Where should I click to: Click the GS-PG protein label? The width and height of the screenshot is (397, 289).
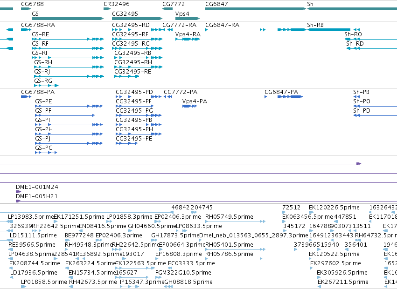(44, 148)
